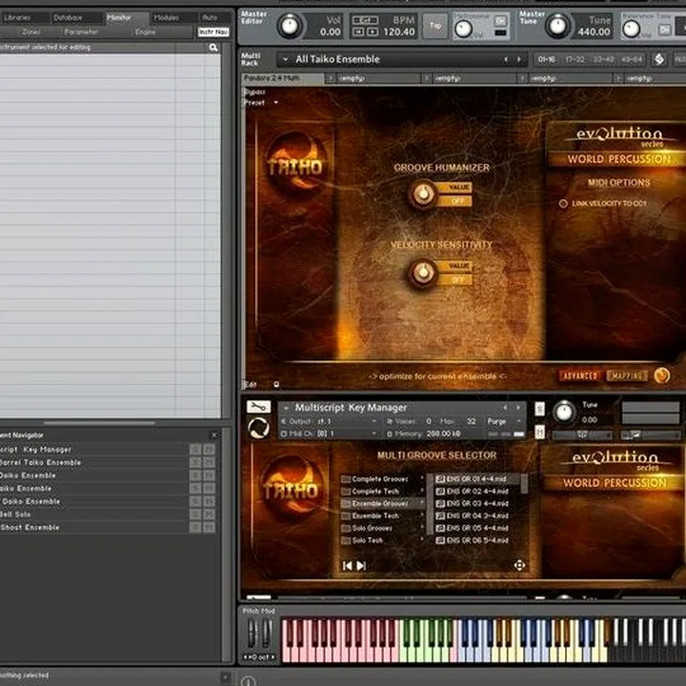Click the script Edit button
Viewport: 686px width, 686px height.
pos(250,385)
